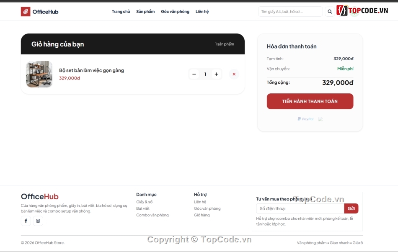Image resolution: width=398 pixels, height=252 pixels.
Task: Click the search magnifier icon
Action: pos(330,12)
